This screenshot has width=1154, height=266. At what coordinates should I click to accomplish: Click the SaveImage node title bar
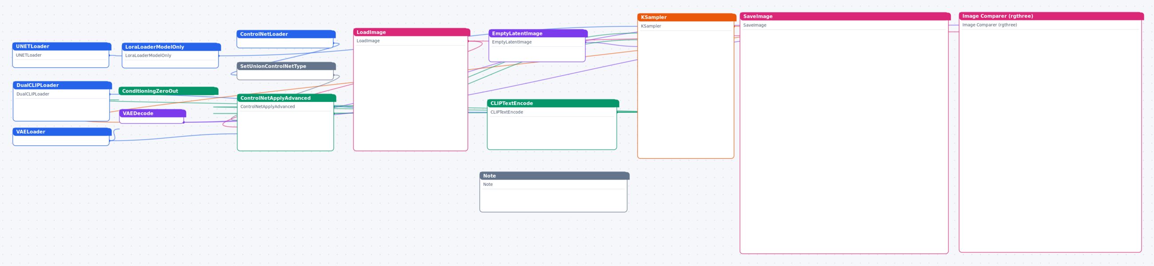(845, 16)
